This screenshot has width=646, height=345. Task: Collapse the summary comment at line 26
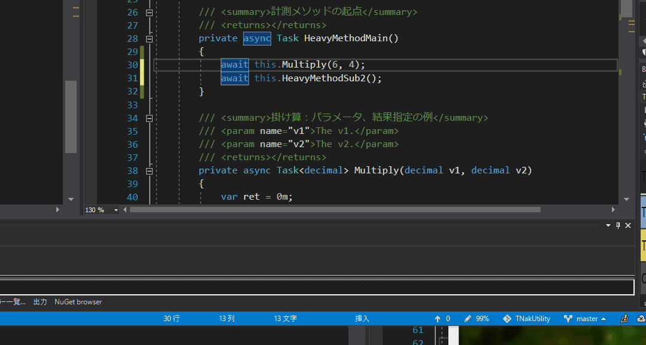[149, 12]
